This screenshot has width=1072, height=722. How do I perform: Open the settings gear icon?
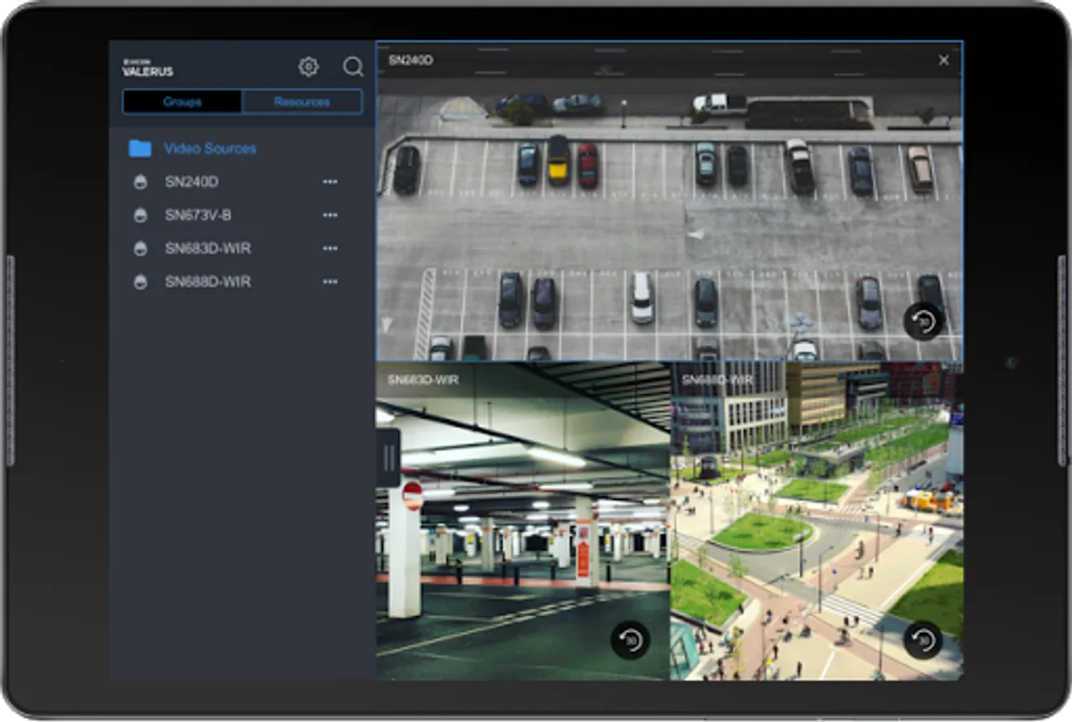point(308,67)
